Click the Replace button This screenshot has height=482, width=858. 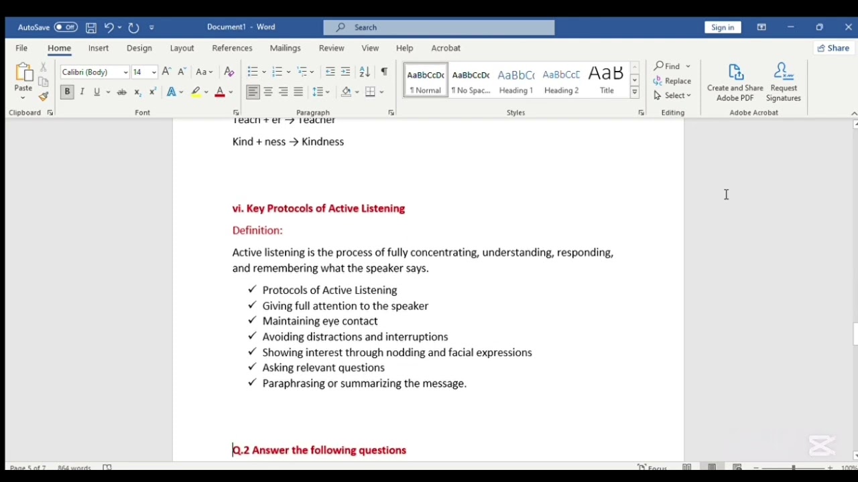pos(672,81)
